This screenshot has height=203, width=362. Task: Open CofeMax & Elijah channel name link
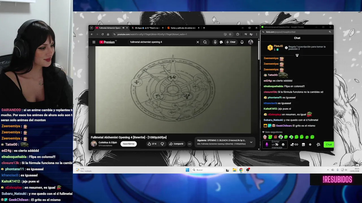108,143
